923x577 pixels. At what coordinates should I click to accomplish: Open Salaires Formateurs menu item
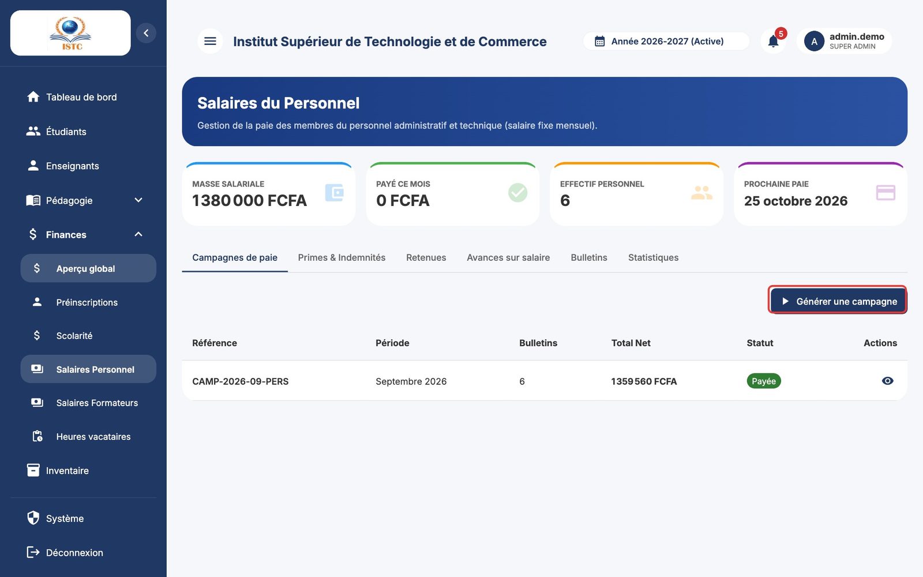click(x=88, y=403)
